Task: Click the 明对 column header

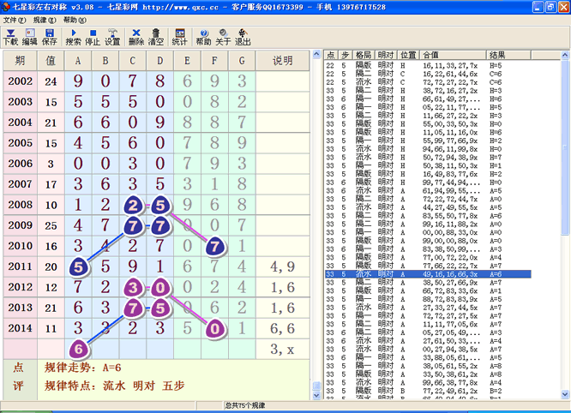Action: [386, 55]
